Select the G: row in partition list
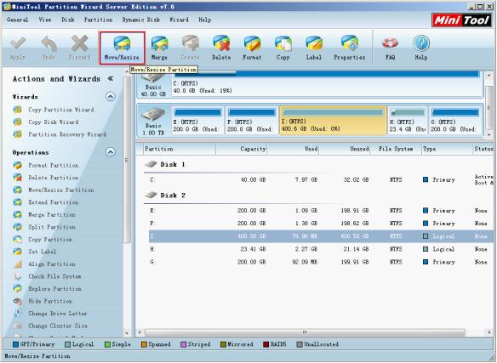 tap(320, 262)
